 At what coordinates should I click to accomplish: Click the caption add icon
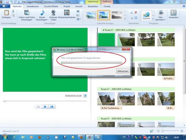click(78, 15)
